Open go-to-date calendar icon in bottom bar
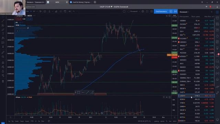Screen dimensions: 220x124 (x=49, y=121)
